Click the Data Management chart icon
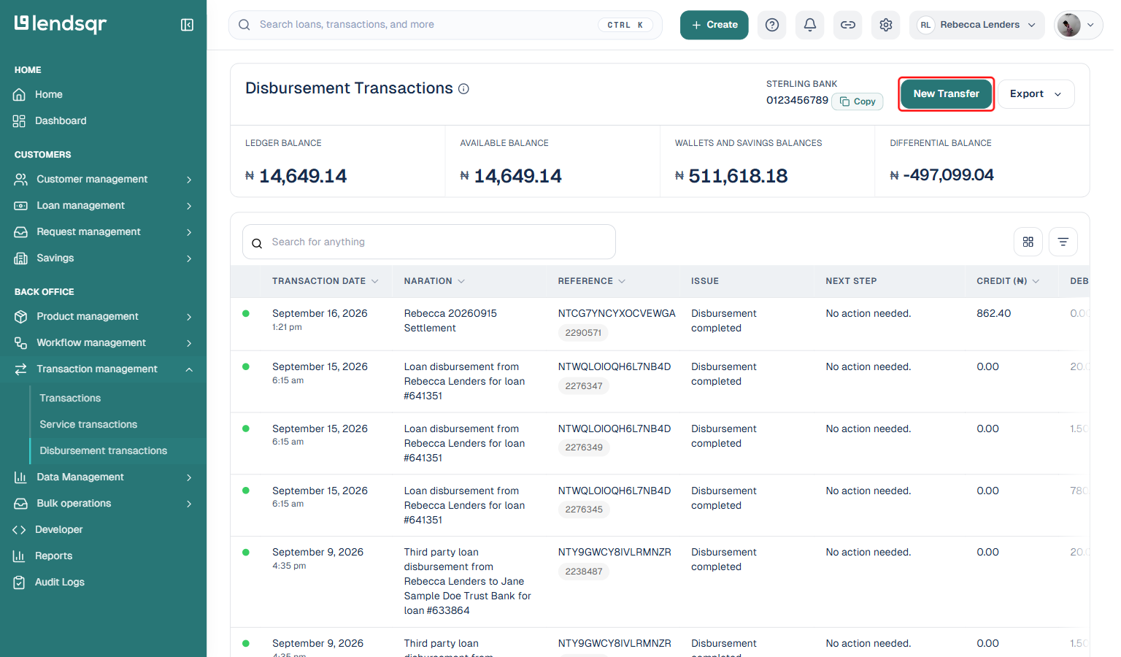The image size is (1121, 657). coord(21,477)
